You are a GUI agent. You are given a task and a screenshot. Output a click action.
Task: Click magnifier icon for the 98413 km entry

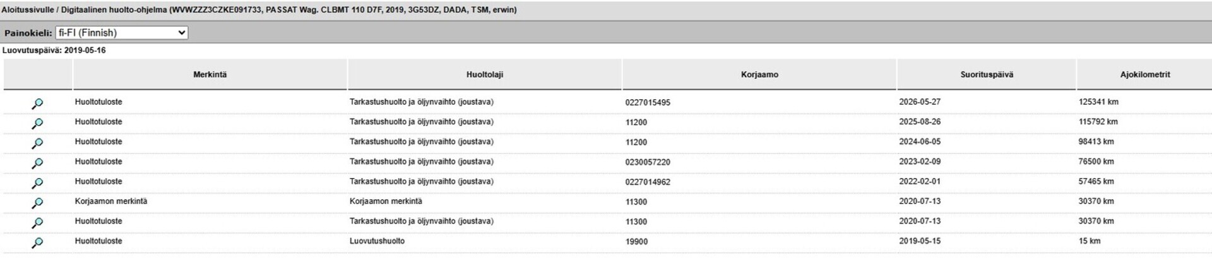tap(37, 143)
